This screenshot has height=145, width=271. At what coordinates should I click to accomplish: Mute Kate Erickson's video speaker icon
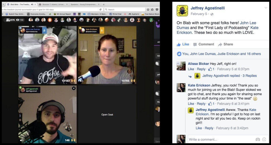tap(81, 81)
